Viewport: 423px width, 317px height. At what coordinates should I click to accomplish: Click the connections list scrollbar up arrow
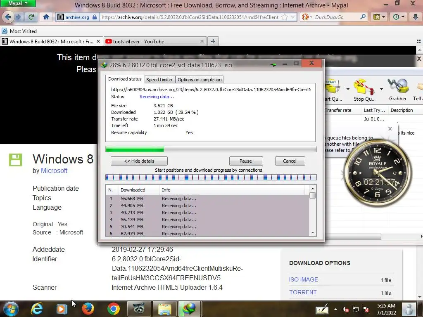point(313,188)
